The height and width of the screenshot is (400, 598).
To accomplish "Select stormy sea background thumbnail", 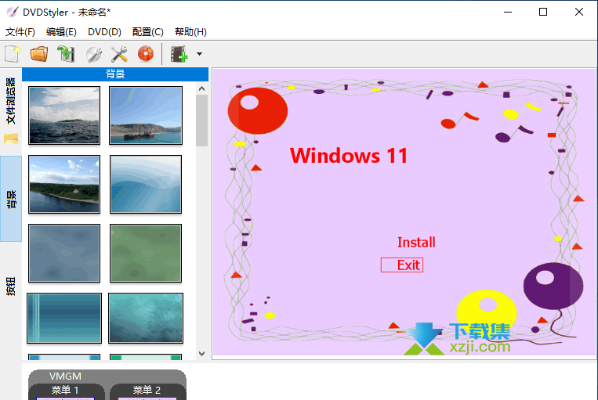I will (x=64, y=115).
